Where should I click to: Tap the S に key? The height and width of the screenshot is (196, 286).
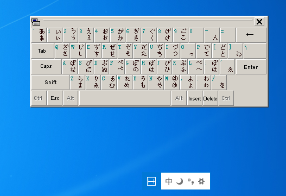(85, 66)
